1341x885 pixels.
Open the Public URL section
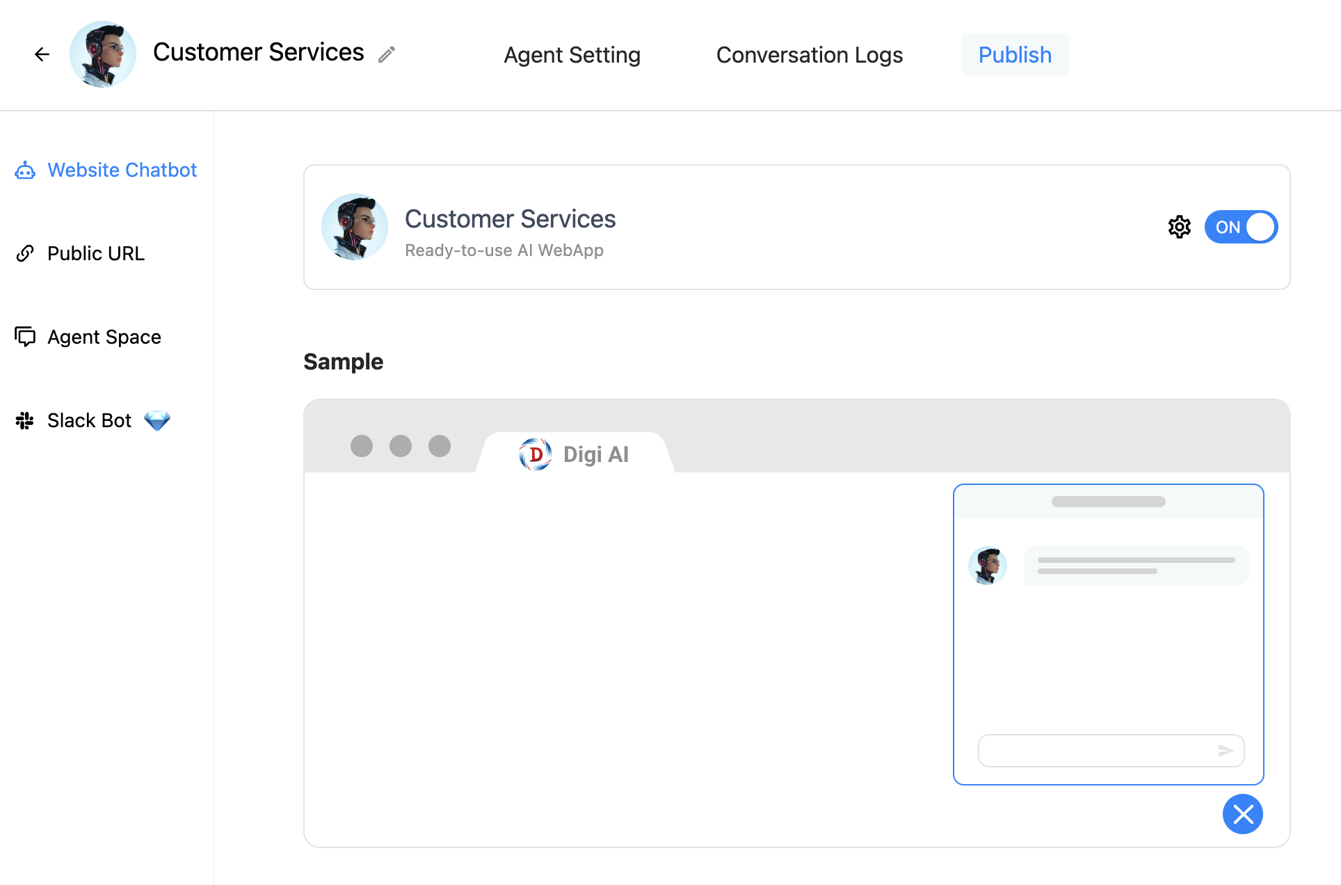[x=80, y=253]
